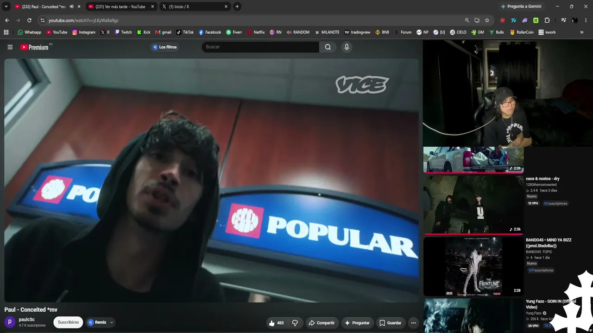Screen dimensions: 593x333
Task: View site information for youtube.com
Action: 42,20
